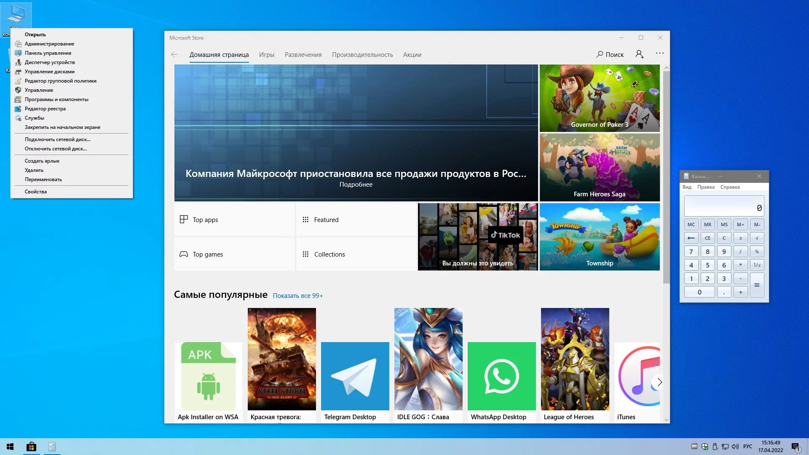Open the calculator Вид menu

click(x=687, y=187)
